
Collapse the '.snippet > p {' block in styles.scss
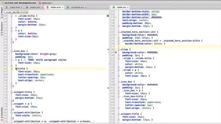12,104
